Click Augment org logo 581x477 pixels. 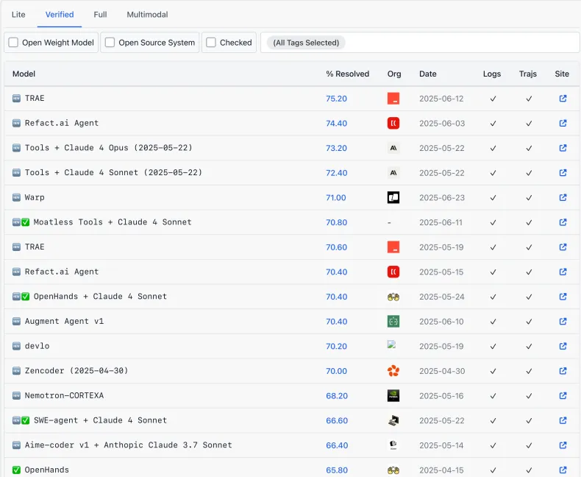[393, 321]
